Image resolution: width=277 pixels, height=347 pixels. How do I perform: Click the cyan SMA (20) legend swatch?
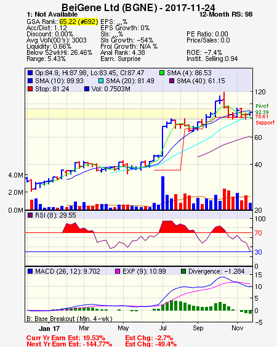tap(101, 81)
